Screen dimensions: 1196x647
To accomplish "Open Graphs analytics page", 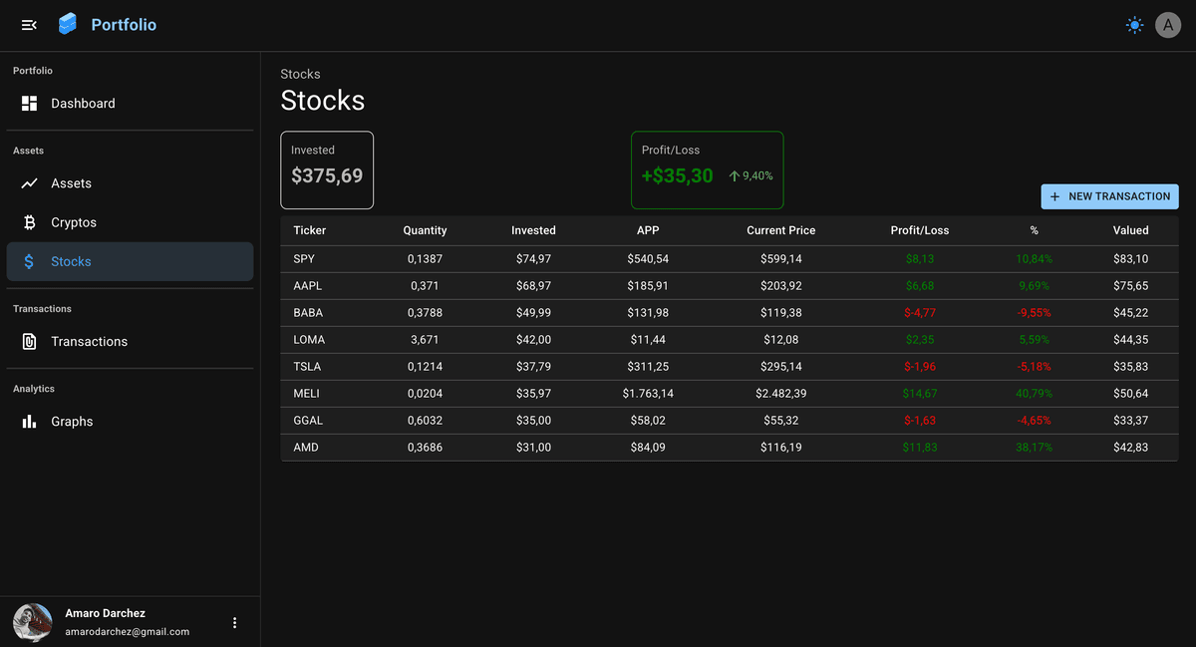I will (130, 422).
